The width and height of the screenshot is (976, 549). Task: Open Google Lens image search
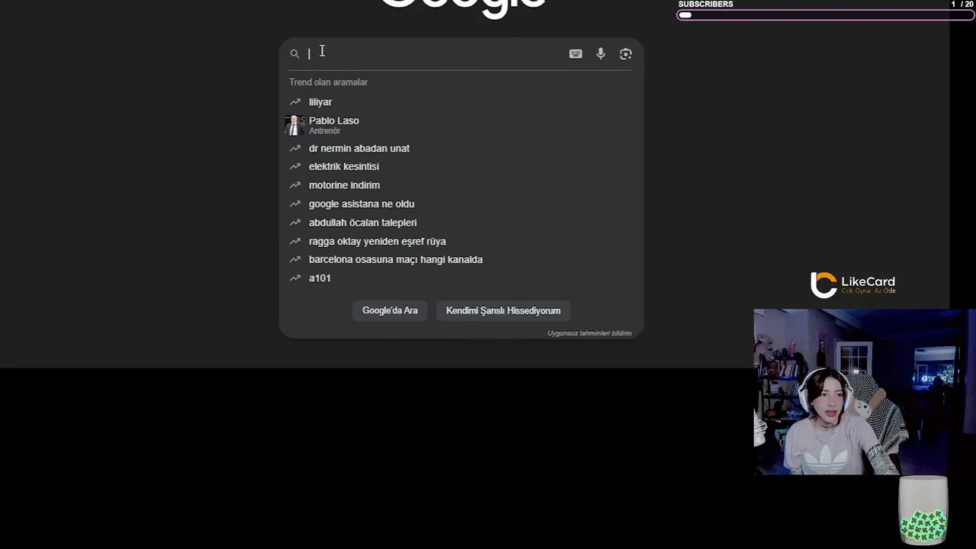[x=626, y=53]
